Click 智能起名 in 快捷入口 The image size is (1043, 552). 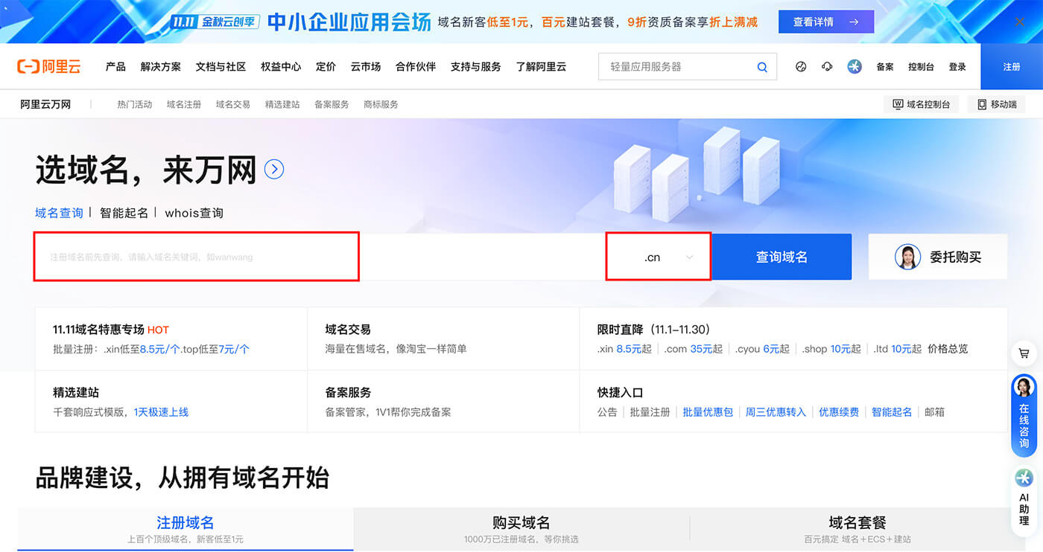892,412
